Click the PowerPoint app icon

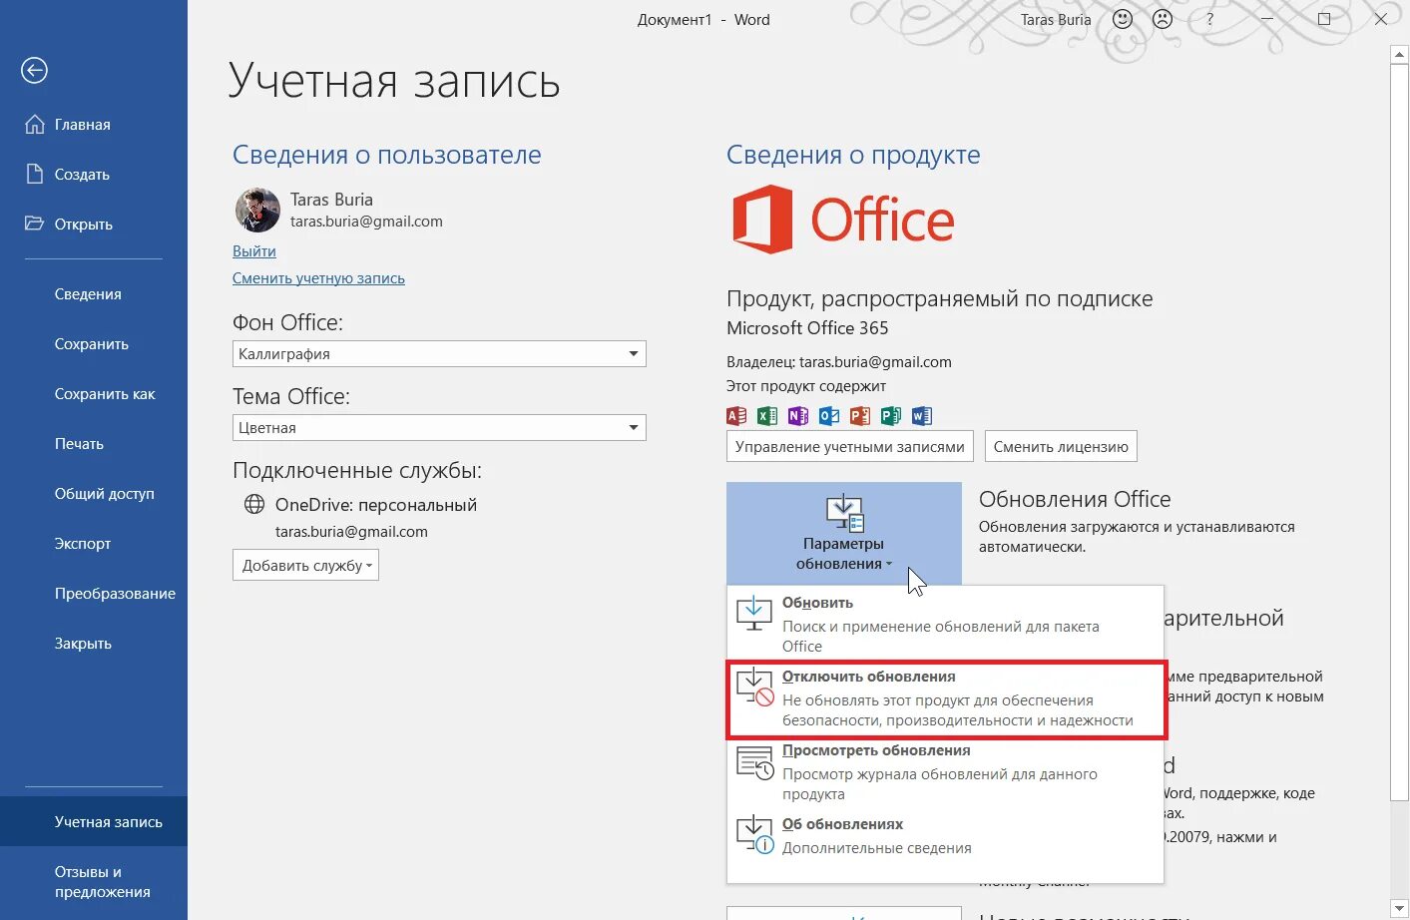pyautogui.click(x=860, y=416)
